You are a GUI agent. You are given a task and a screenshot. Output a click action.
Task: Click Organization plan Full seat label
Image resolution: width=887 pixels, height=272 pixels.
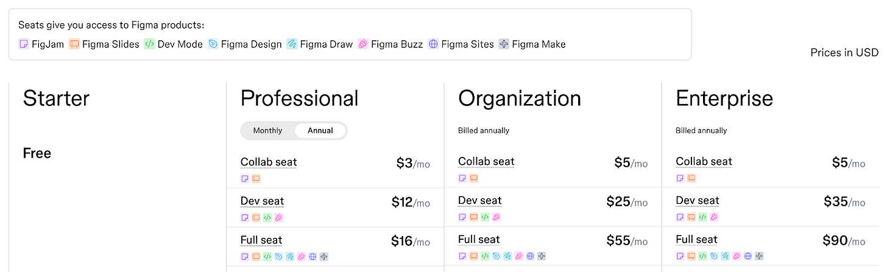479,239
